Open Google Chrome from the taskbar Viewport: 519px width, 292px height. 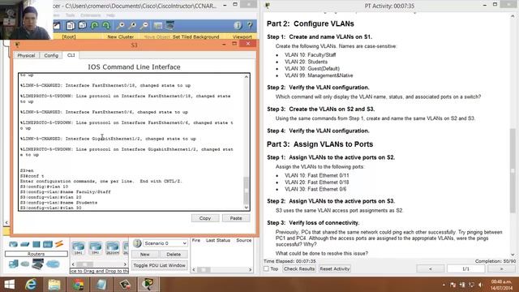click(78, 285)
